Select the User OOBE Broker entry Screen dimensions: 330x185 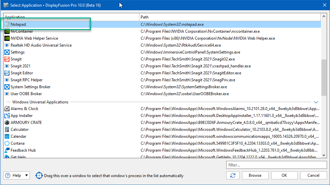pos(26,93)
